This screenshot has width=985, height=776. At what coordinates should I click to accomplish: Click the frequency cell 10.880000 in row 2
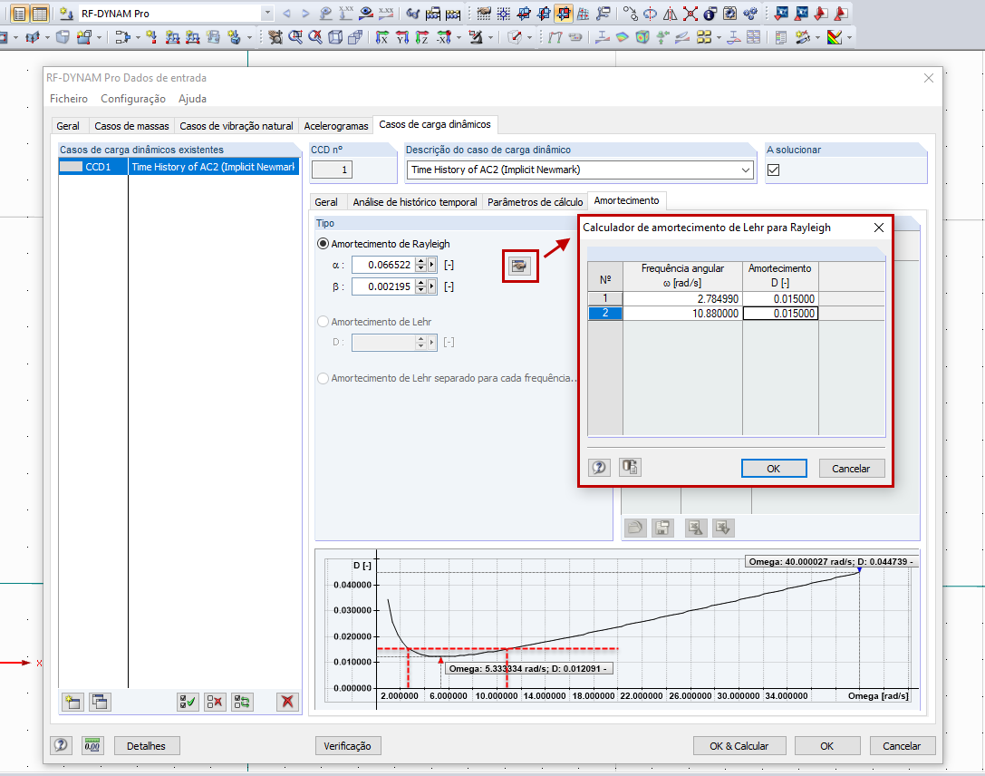[682, 313]
